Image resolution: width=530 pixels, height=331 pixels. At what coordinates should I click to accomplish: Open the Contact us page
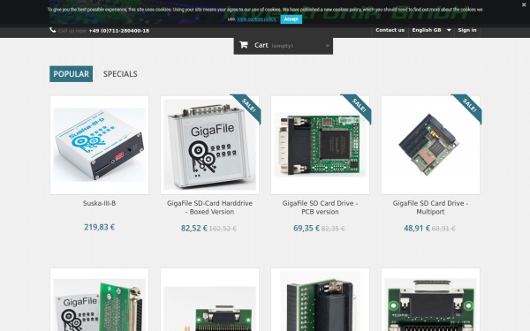pyautogui.click(x=390, y=30)
